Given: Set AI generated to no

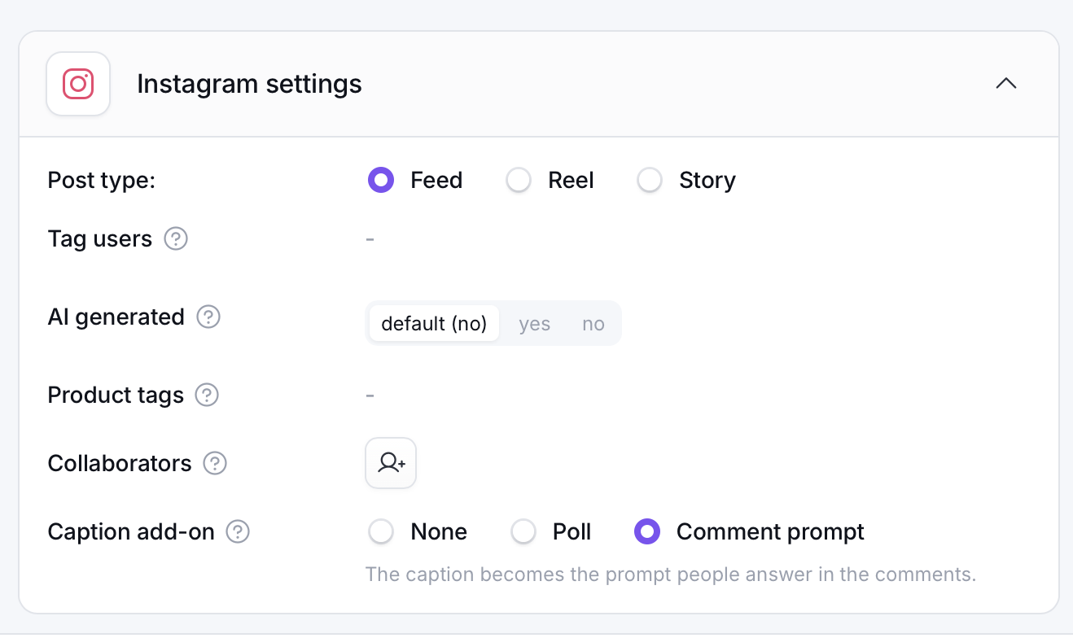Looking at the screenshot, I should pos(593,324).
